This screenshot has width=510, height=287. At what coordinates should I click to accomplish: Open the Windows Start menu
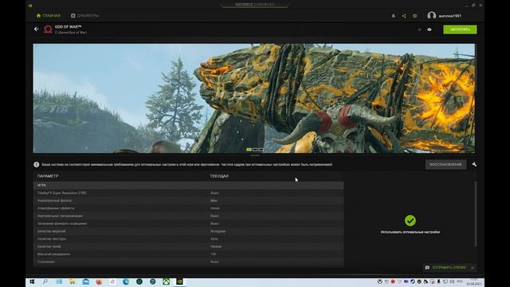pos(32,281)
